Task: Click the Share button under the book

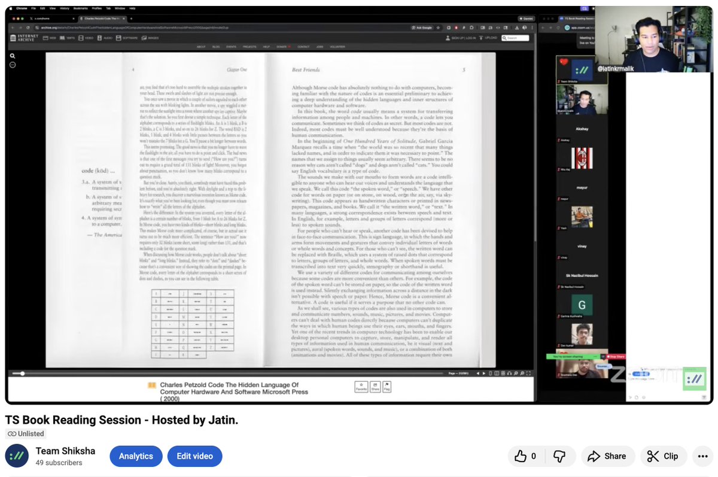Action: [x=375, y=387]
